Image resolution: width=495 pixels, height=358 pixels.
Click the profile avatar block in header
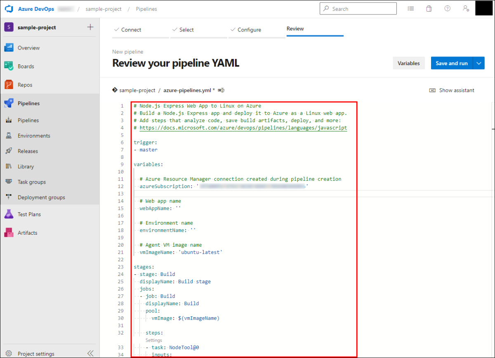click(x=485, y=8)
